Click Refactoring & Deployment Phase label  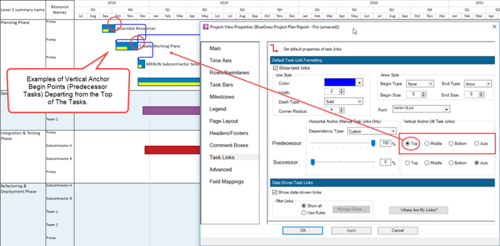coord(19,189)
